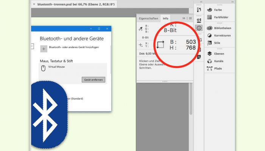Image resolution: width=265 pixels, height=151 pixels.
Task: Select the bluetooth-trennen.psd document tab
Action: 76,4
